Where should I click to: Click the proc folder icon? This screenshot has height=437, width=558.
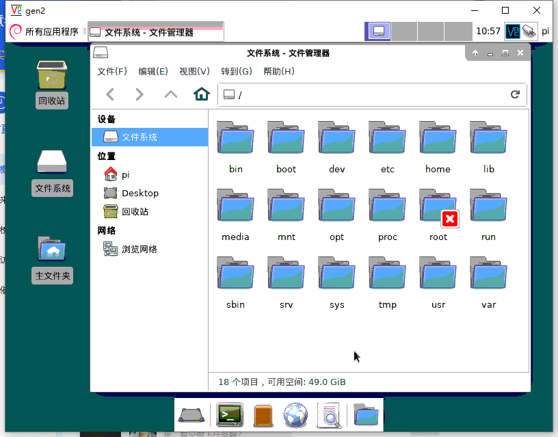[387, 205]
